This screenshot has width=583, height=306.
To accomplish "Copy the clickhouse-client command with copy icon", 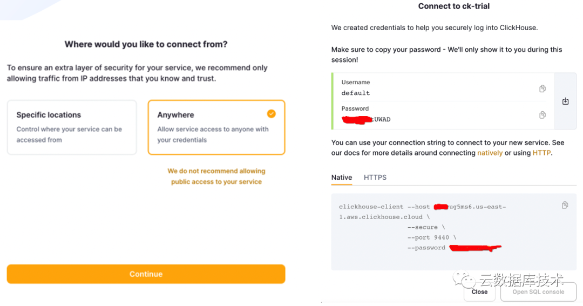I will [565, 205].
